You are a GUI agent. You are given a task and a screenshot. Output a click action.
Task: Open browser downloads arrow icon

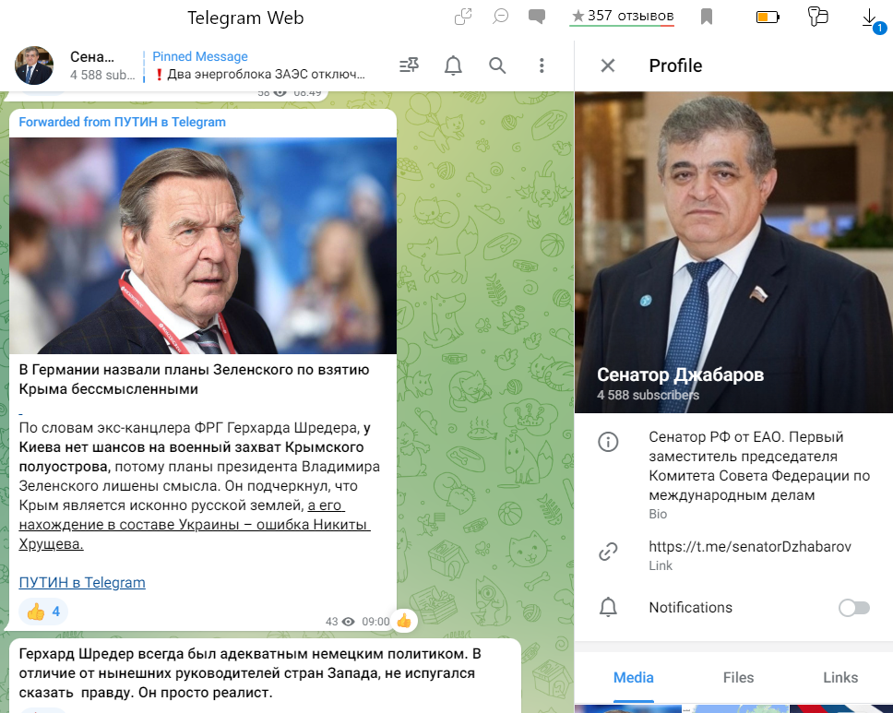coord(870,18)
